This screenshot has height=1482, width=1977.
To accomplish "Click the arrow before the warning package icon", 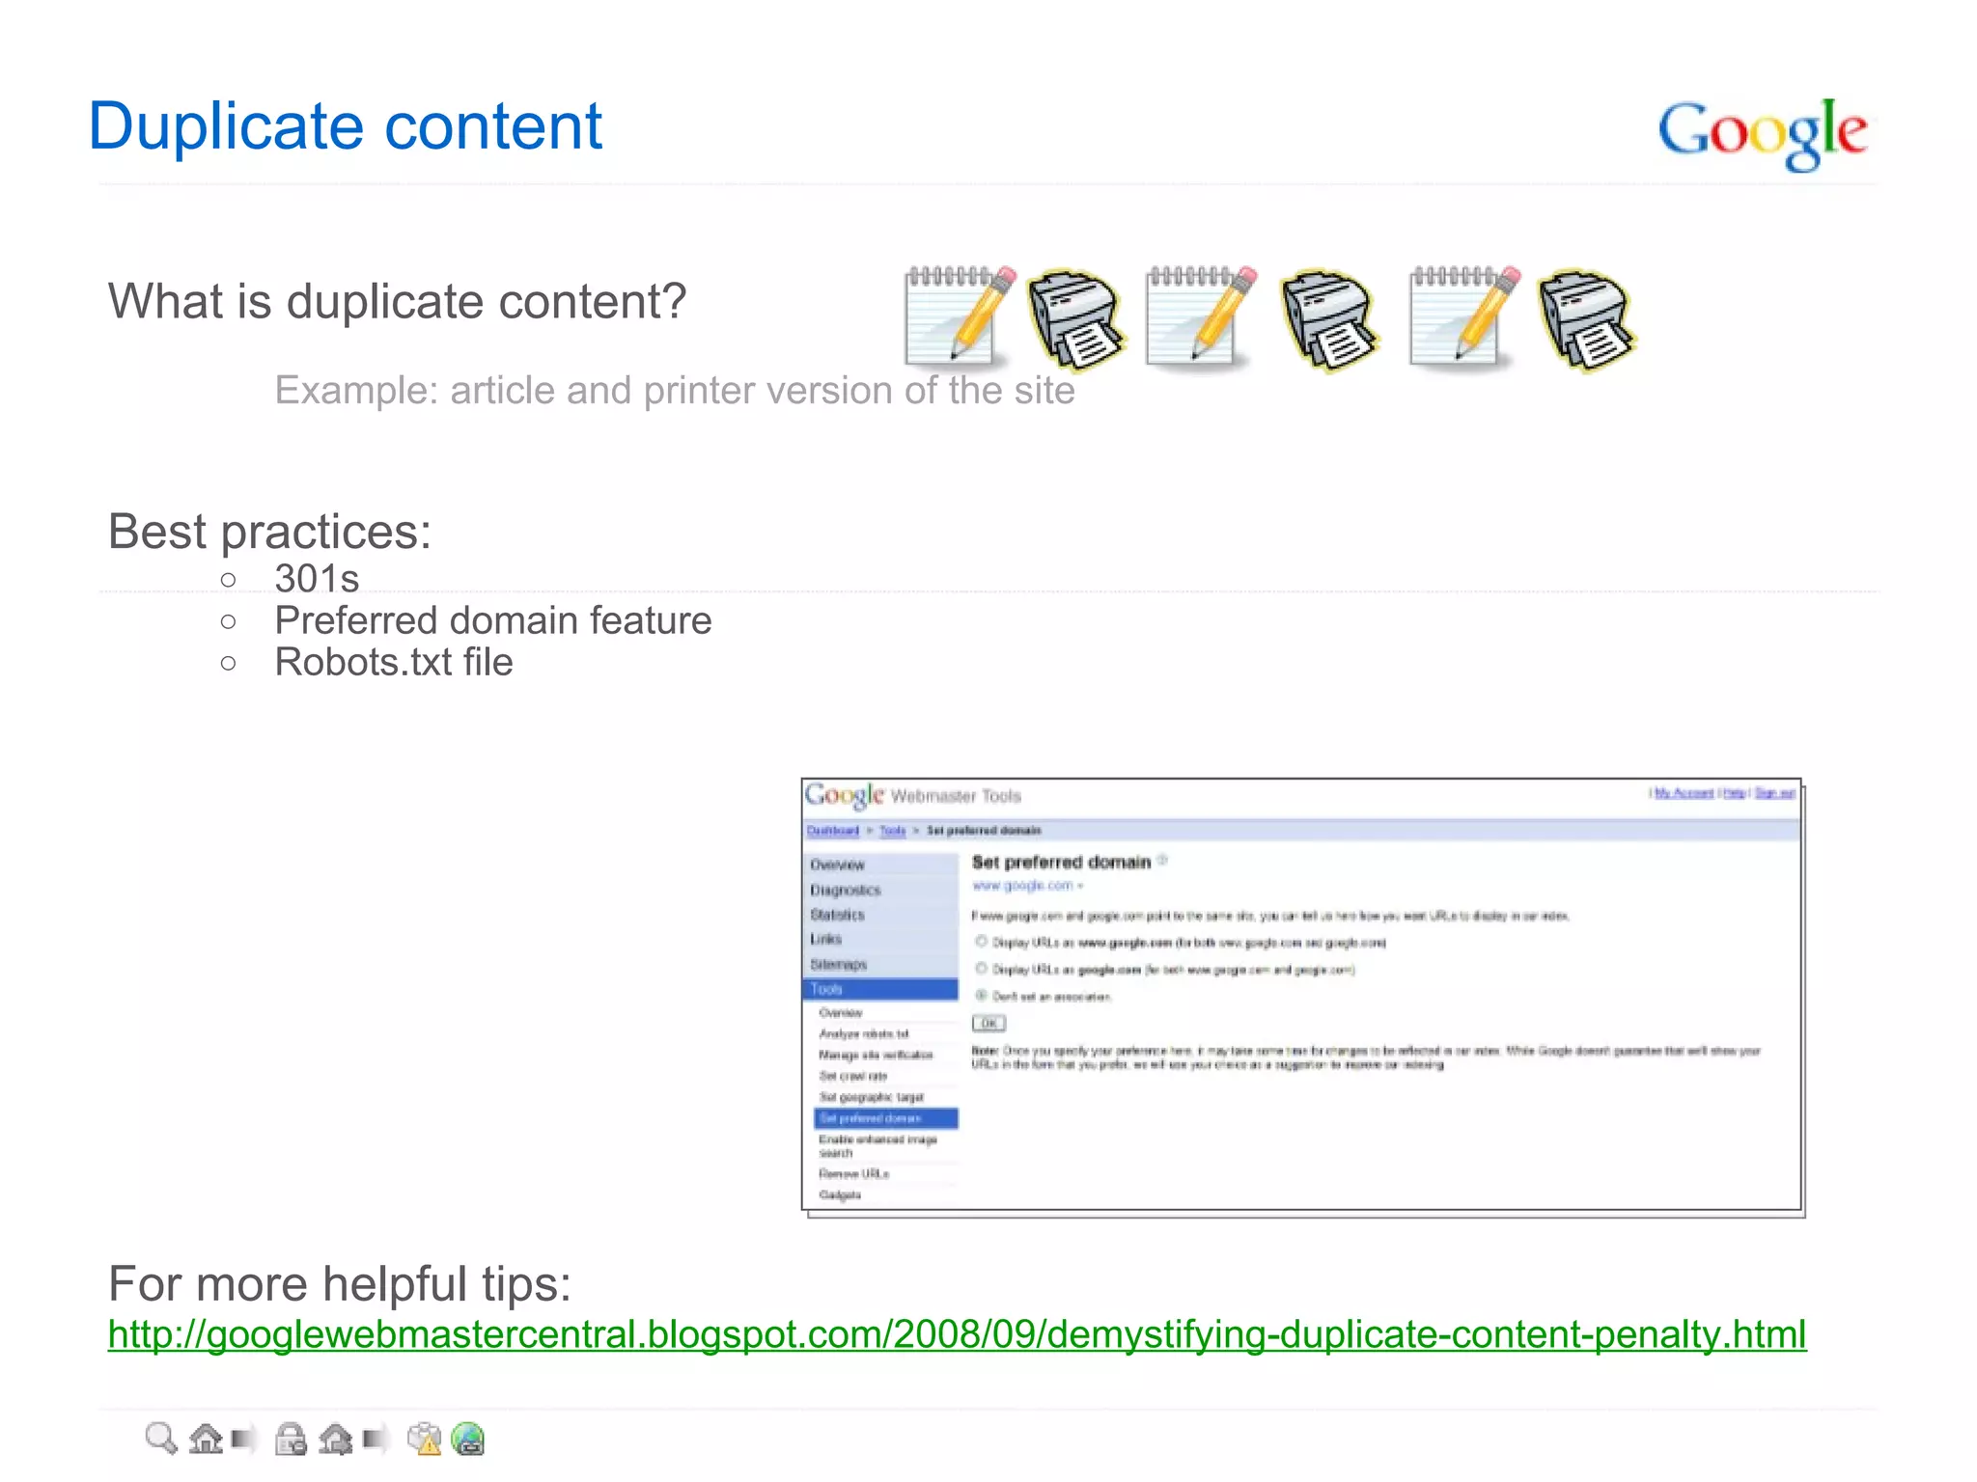I will point(375,1439).
